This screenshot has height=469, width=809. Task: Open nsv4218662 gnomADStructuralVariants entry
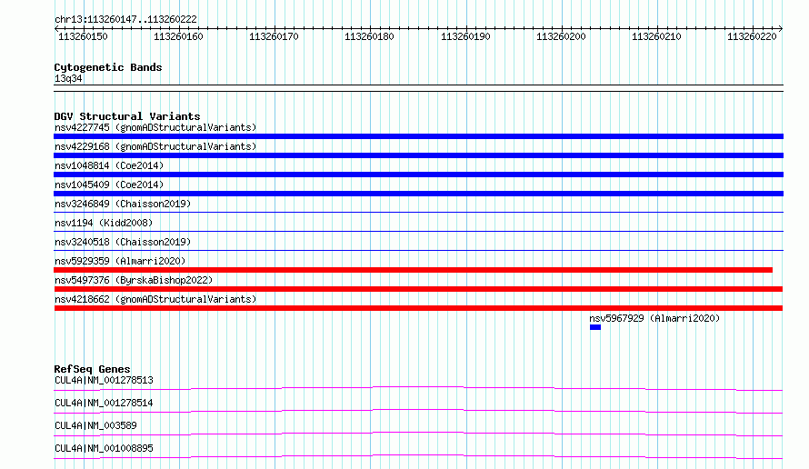155,299
